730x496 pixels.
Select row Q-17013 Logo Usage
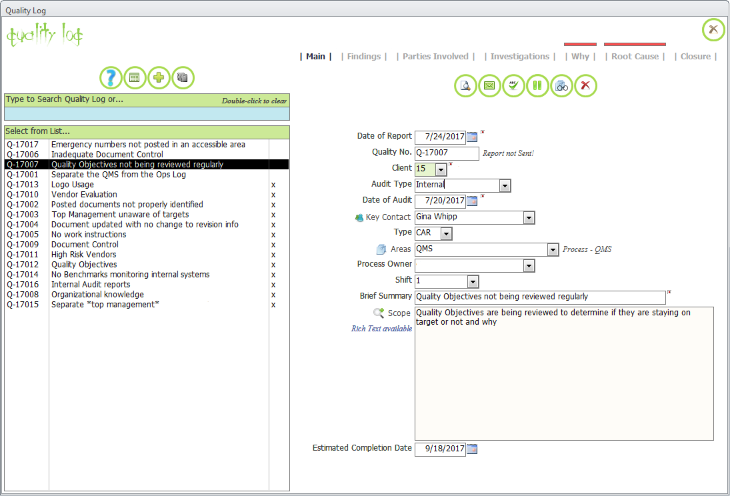(x=147, y=185)
